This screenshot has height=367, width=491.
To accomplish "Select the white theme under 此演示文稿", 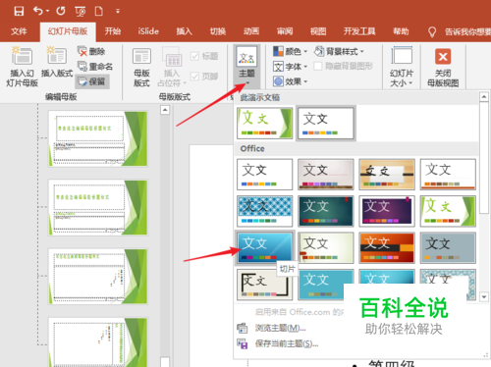I will tap(326, 124).
